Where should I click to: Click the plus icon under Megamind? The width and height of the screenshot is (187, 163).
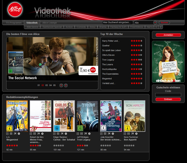7,134
